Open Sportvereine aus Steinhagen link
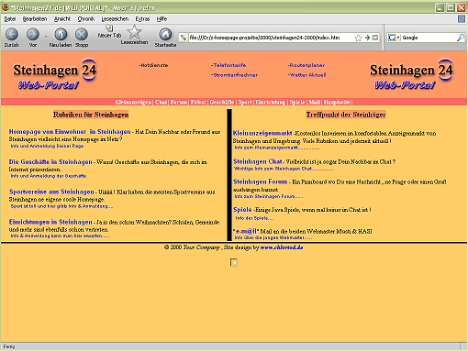This screenshot has width=468, height=351. point(51,192)
